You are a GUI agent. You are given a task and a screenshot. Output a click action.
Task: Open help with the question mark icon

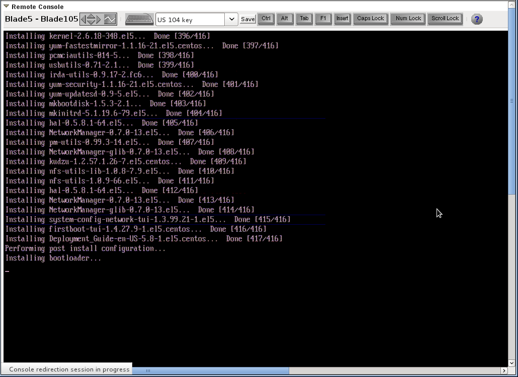[477, 19]
